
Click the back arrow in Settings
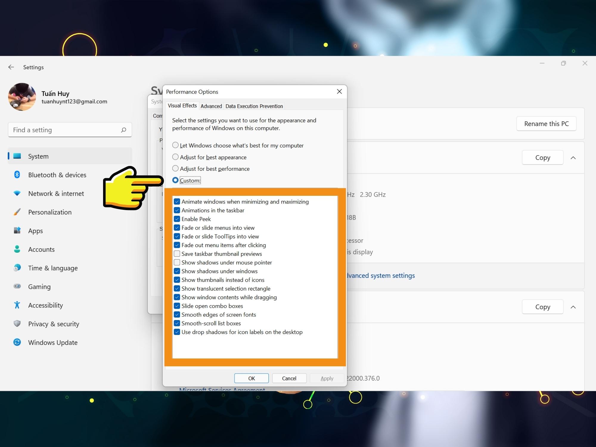point(11,67)
